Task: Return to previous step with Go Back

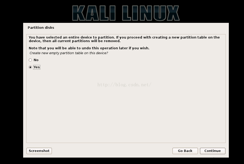Action: pyautogui.click(x=185, y=151)
